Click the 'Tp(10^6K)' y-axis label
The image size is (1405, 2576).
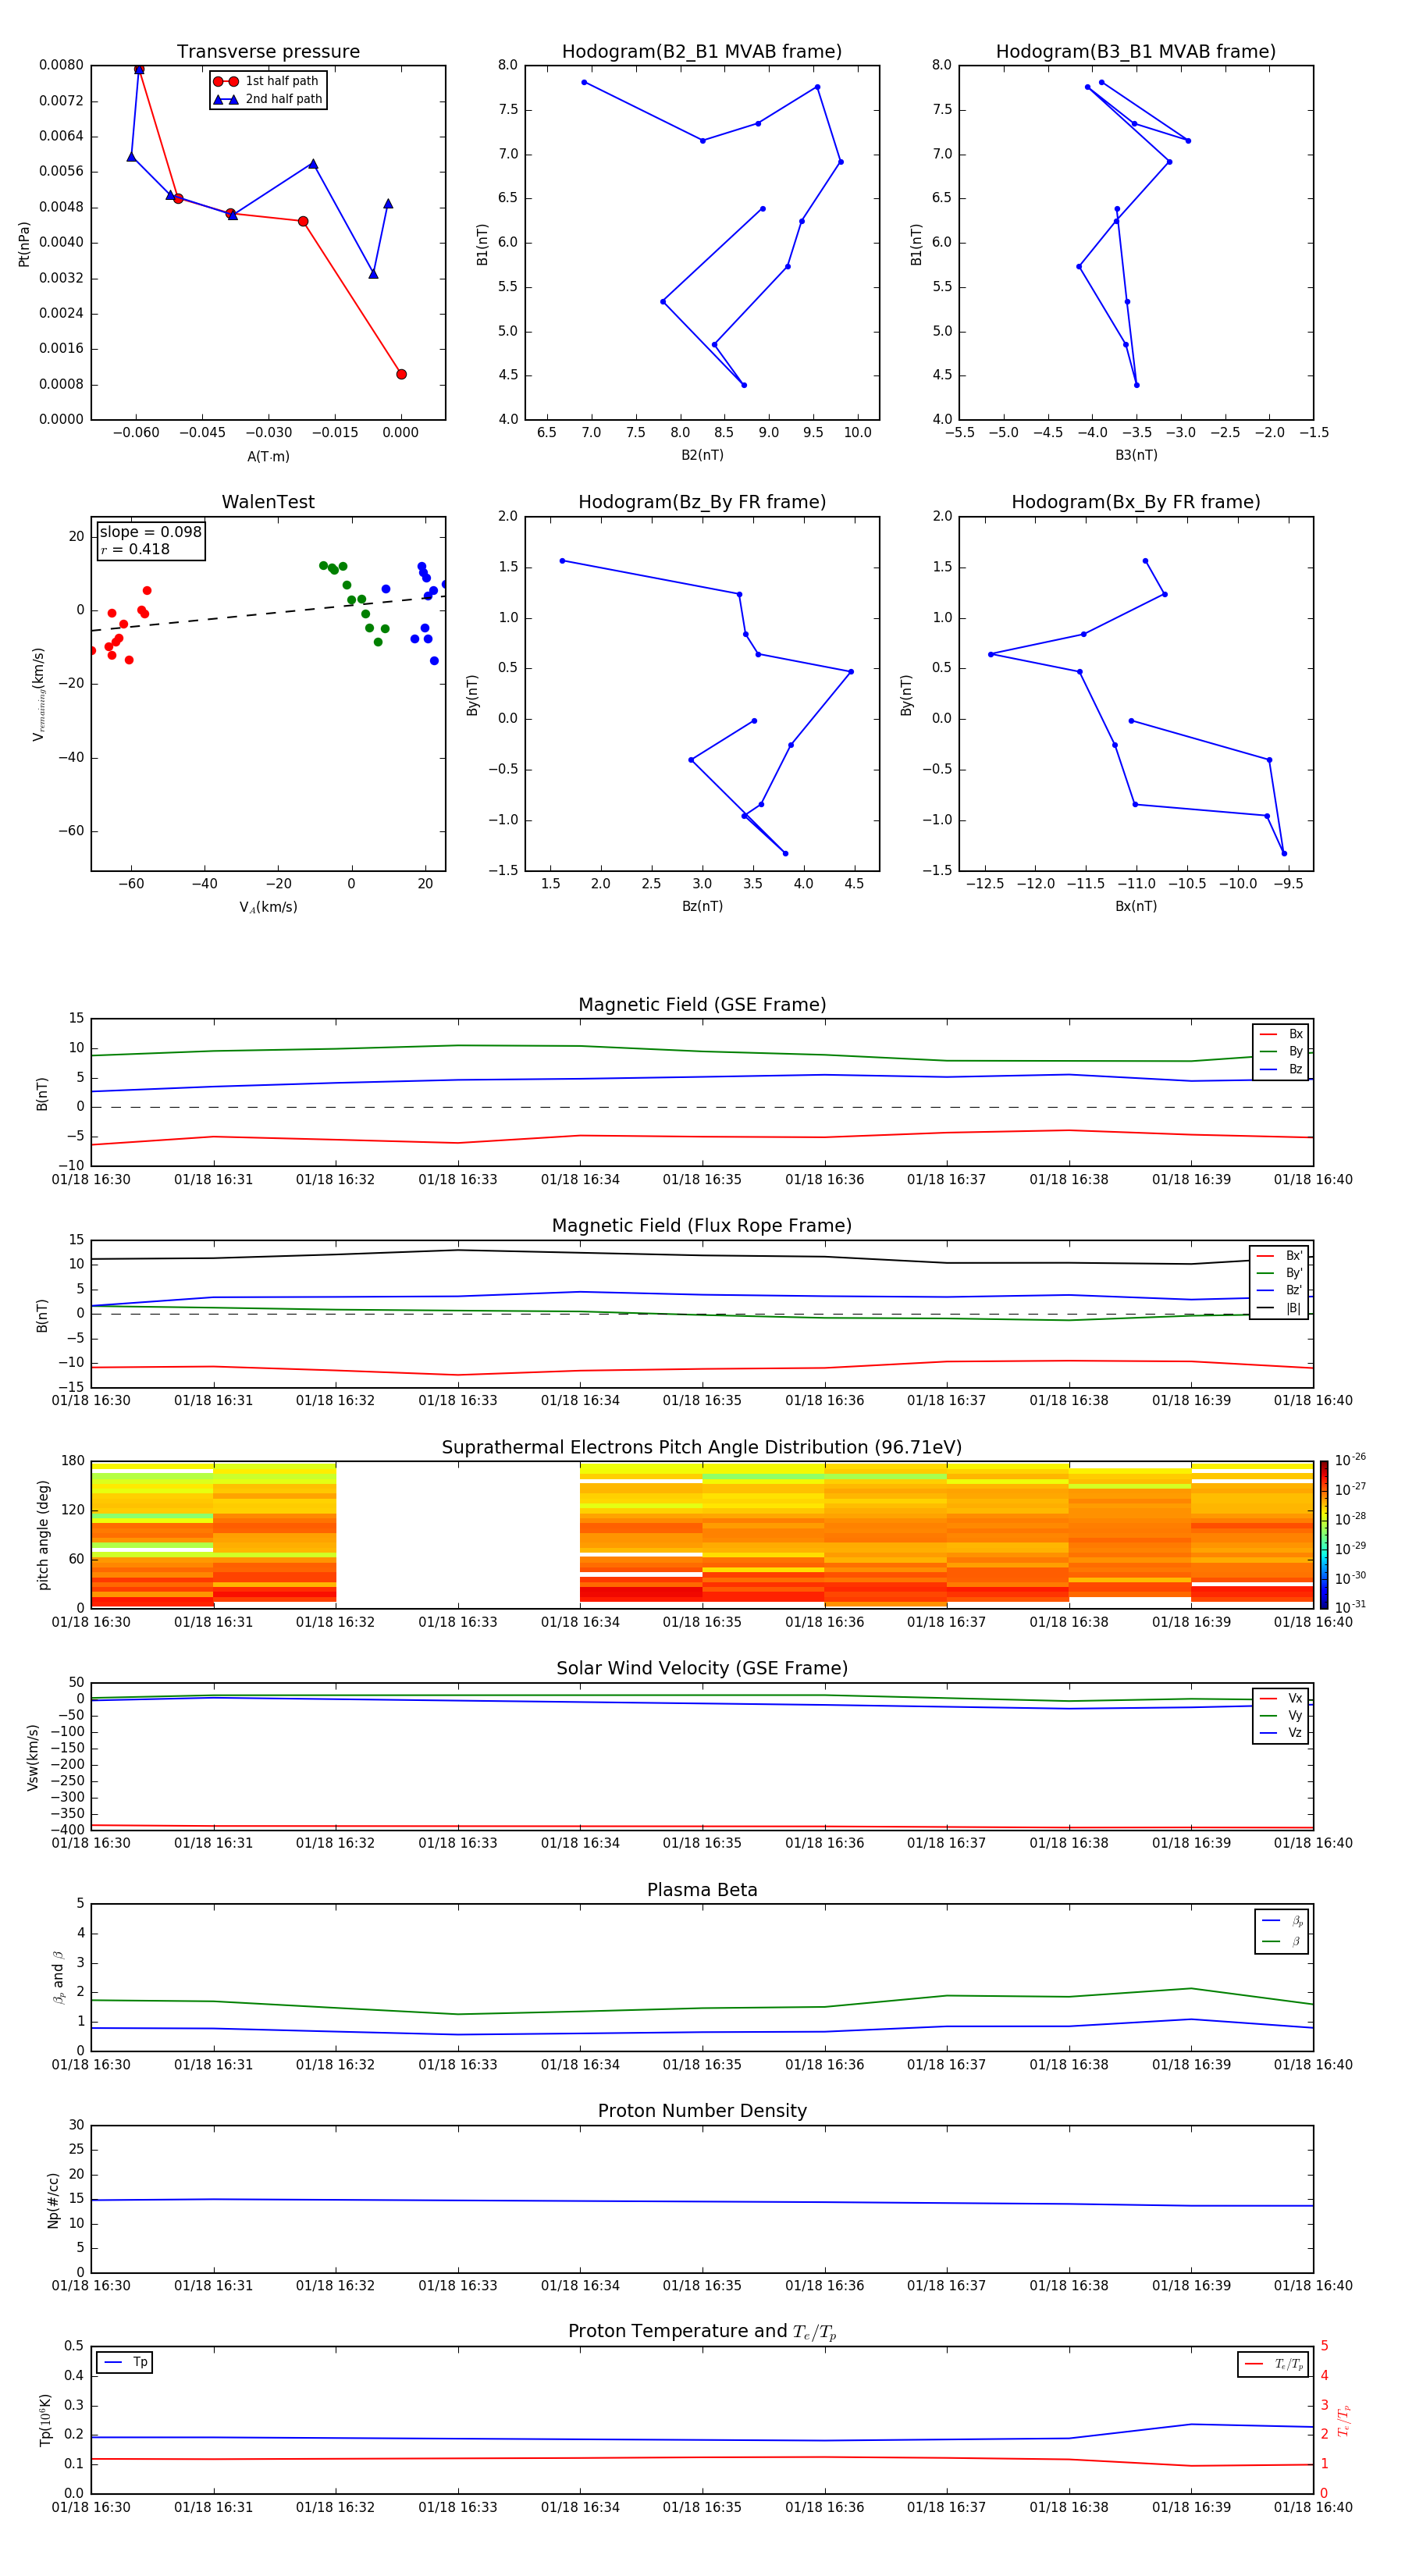click(45, 2420)
